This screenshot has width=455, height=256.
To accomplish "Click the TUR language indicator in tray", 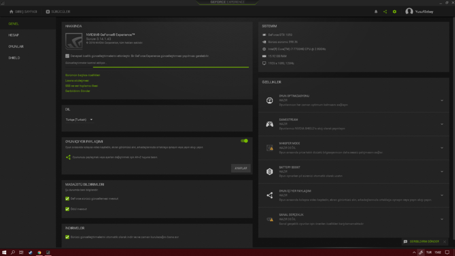I will click(x=429, y=252).
